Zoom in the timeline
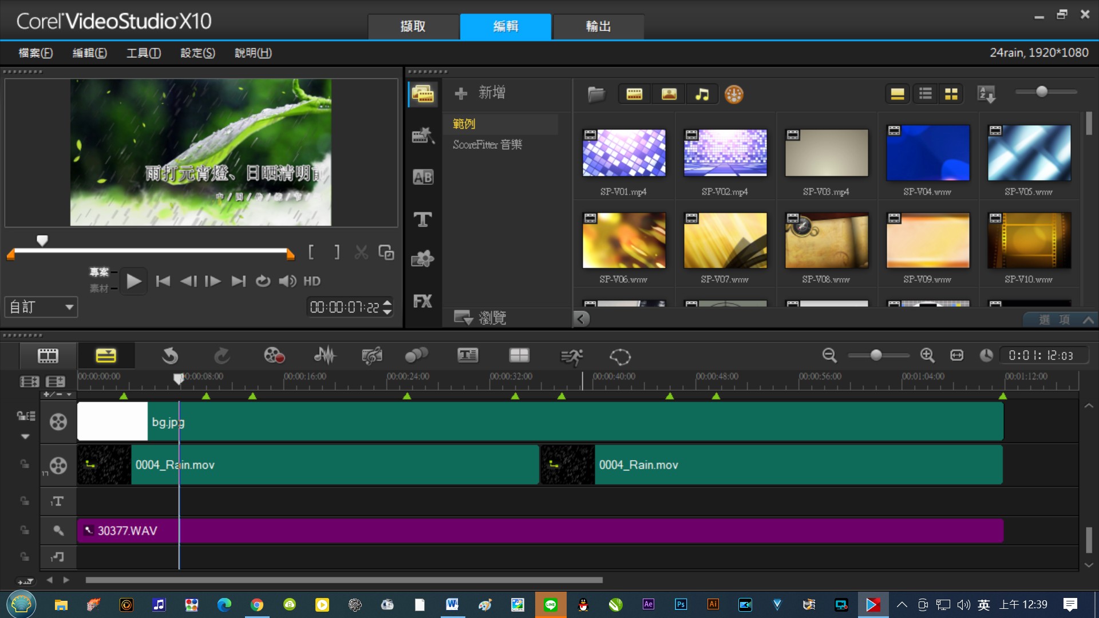Image resolution: width=1099 pixels, height=618 pixels. [927, 355]
